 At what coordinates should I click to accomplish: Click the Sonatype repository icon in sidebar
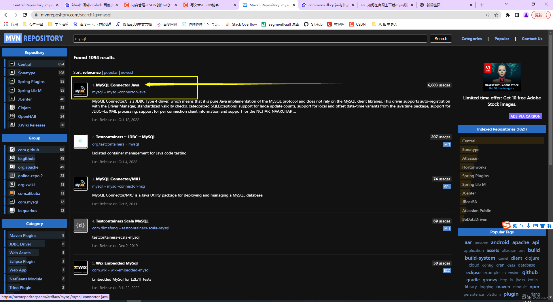pyautogui.click(x=12, y=72)
